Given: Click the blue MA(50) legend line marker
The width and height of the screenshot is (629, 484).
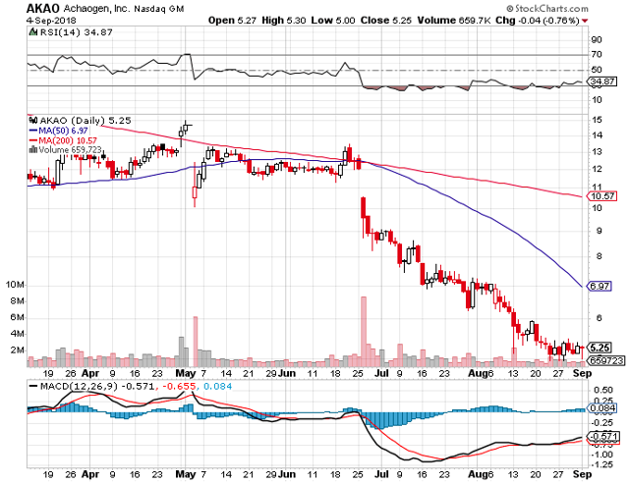Looking at the screenshot, I should (x=33, y=131).
